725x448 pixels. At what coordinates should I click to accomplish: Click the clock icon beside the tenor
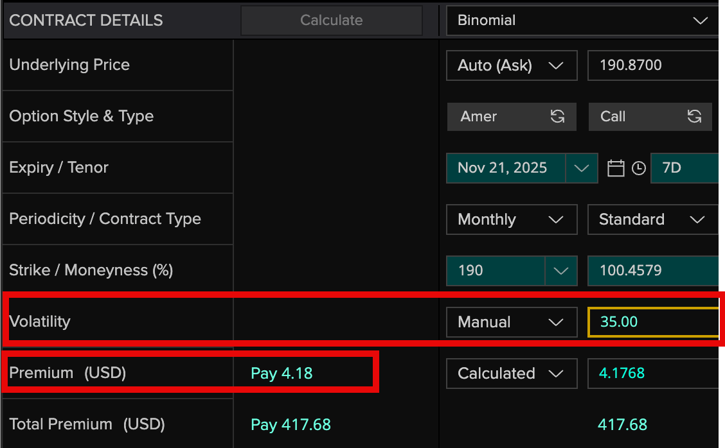[x=638, y=168]
